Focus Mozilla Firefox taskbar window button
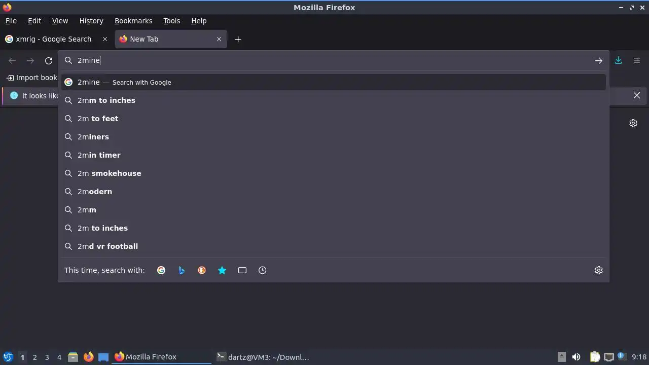This screenshot has height=365, width=649. (x=161, y=357)
